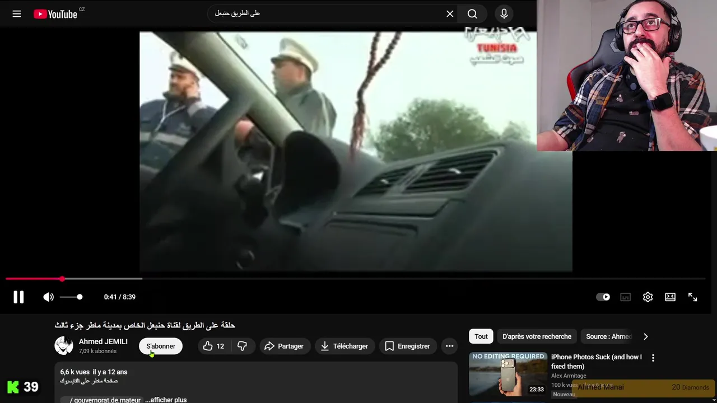Seek on the red video progress bar

[355, 278]
